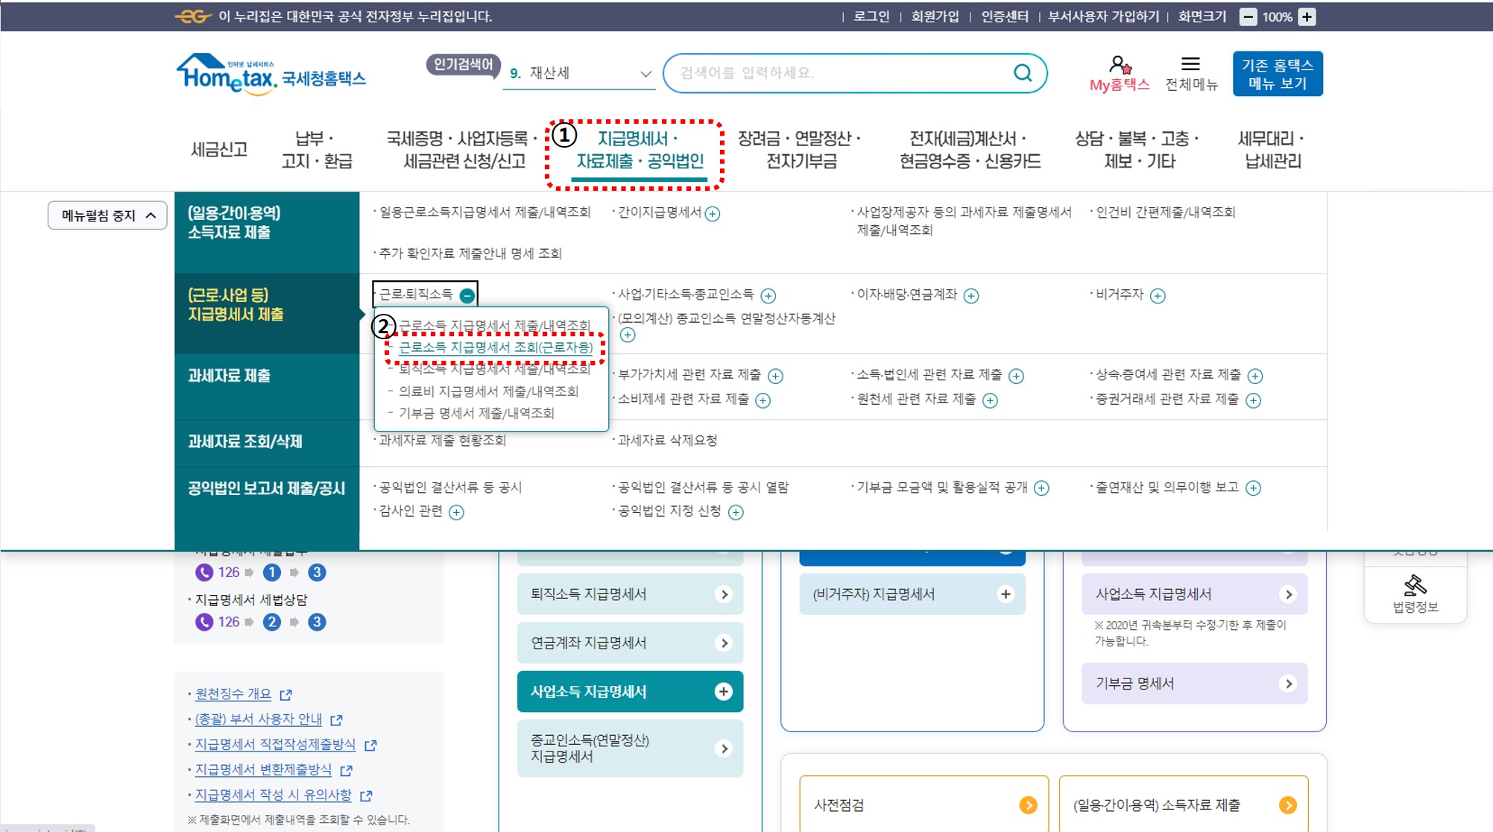Click 기존 홈택스 메뉴 보기 button
1493x832 pixels.
click(1277, 74)
